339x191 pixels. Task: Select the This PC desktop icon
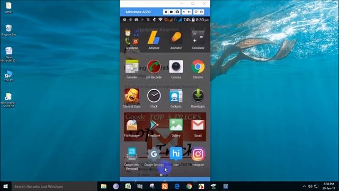coord(8,76)
